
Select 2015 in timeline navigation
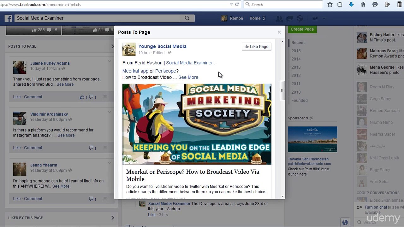click(296, 51)
